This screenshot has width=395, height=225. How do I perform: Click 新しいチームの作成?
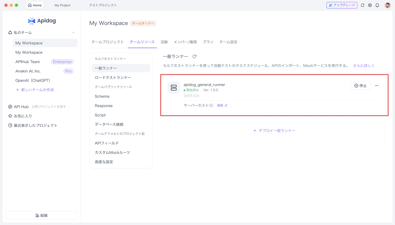(35, 90)
